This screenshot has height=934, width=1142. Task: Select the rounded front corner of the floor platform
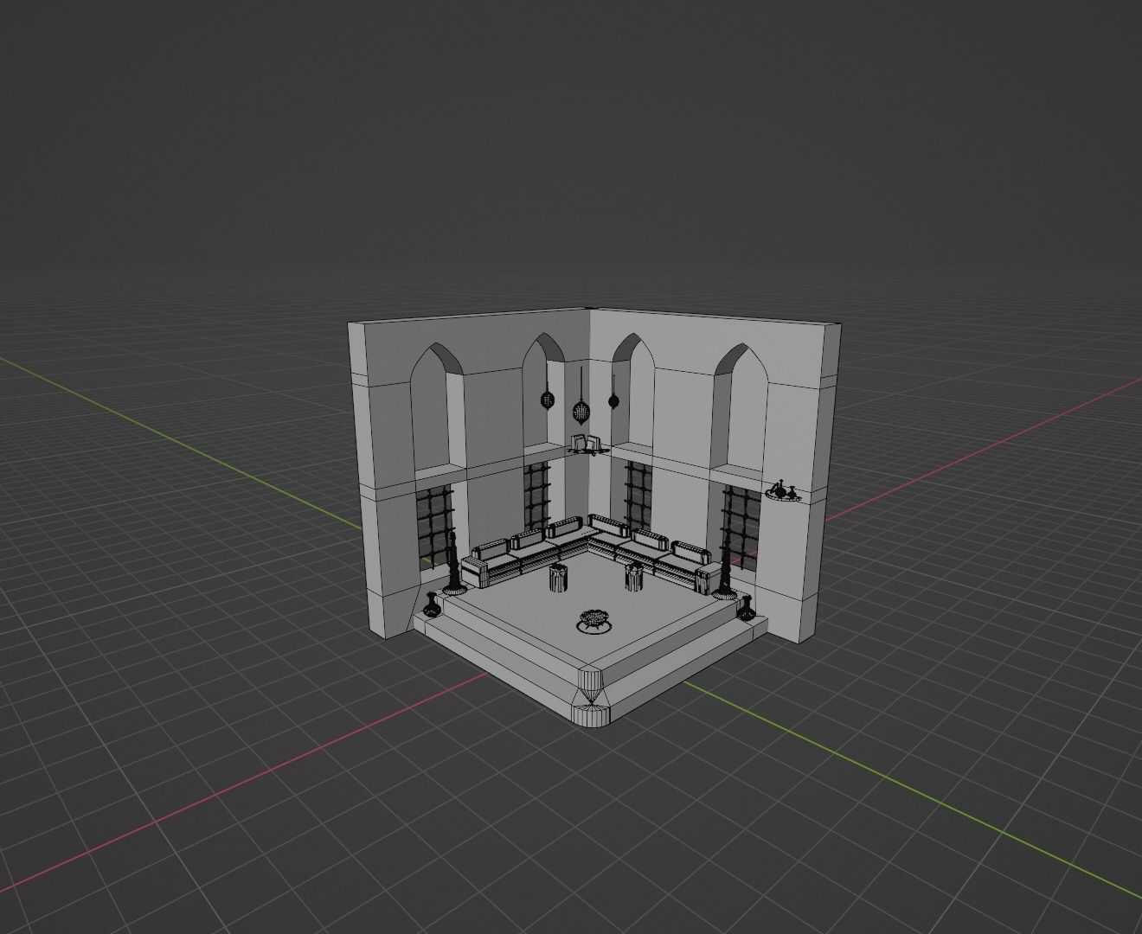(x=592, y=696)
